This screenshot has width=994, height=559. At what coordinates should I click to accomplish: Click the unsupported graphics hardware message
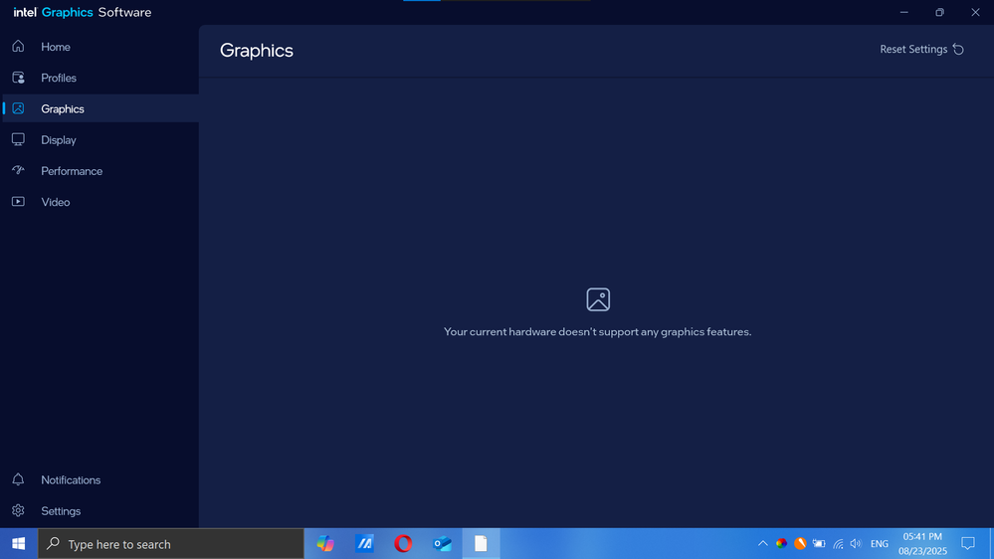pyautogui.click(x=597, y=331)
